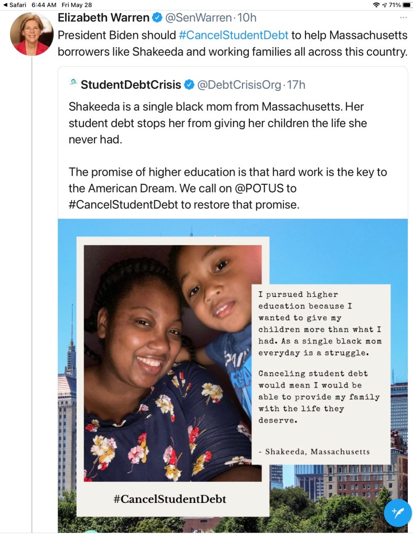Tap verified badge beside Elizabeth Warren

tap(157, 18)
